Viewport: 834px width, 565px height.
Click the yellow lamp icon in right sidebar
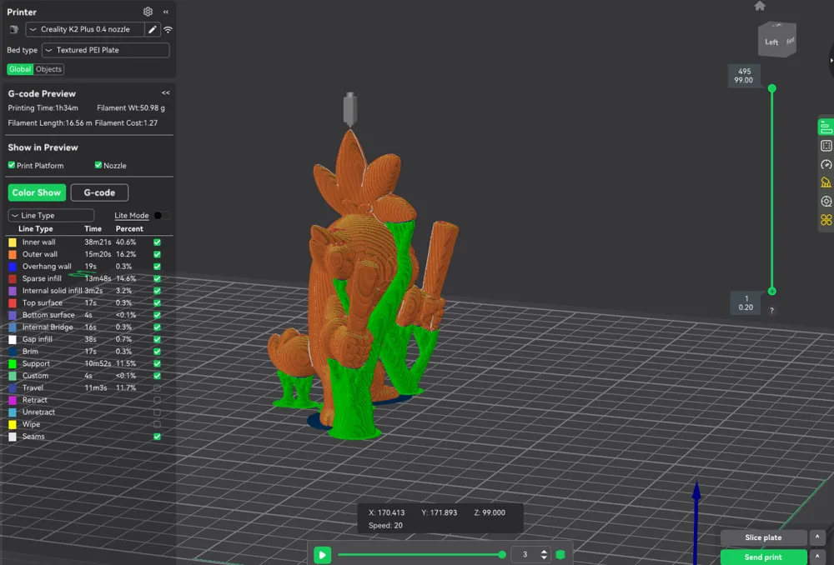[x=826, y=182]
